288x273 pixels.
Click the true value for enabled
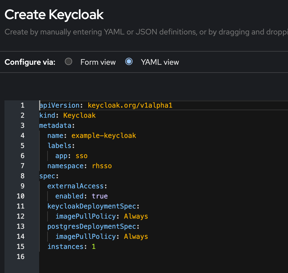[x=100, y=196]
